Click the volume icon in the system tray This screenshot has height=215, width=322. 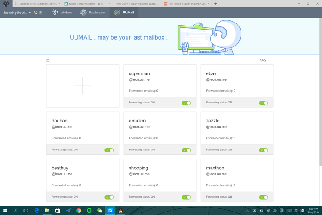point(275,211)
